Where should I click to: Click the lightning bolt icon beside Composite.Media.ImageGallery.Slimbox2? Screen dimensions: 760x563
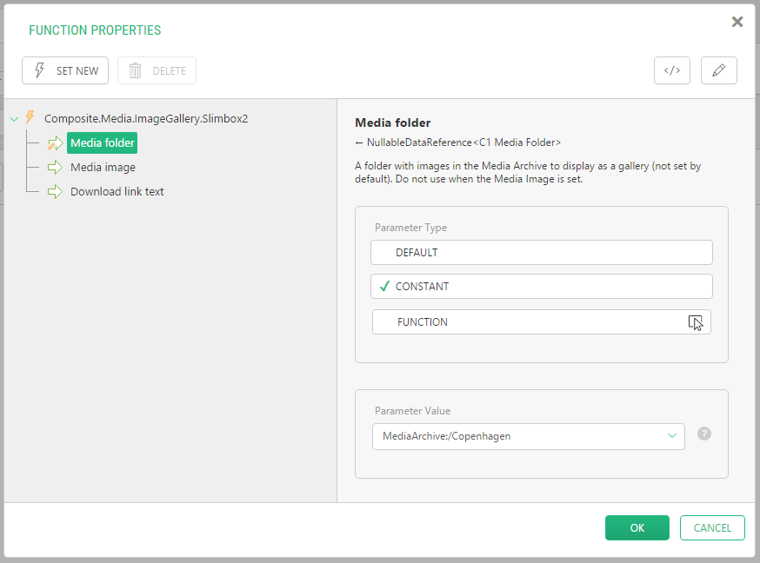tap(30, 118)
